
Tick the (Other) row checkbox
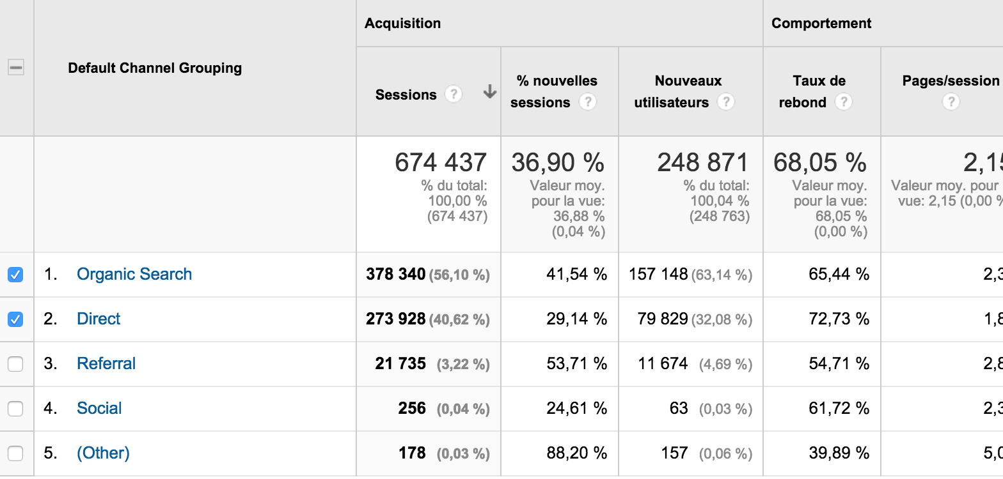click(x=15, y=453)
